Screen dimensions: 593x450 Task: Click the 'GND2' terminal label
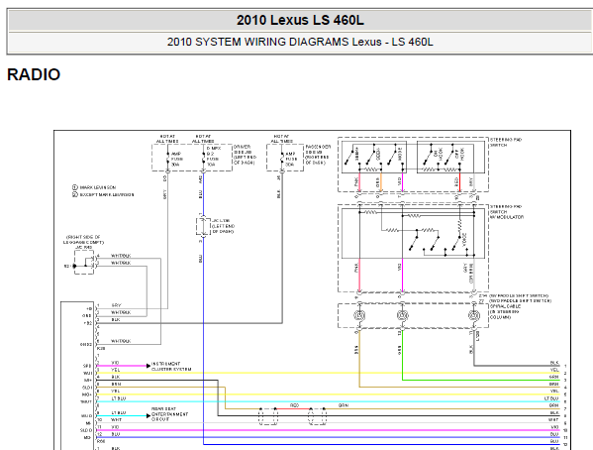coord(86,345)
